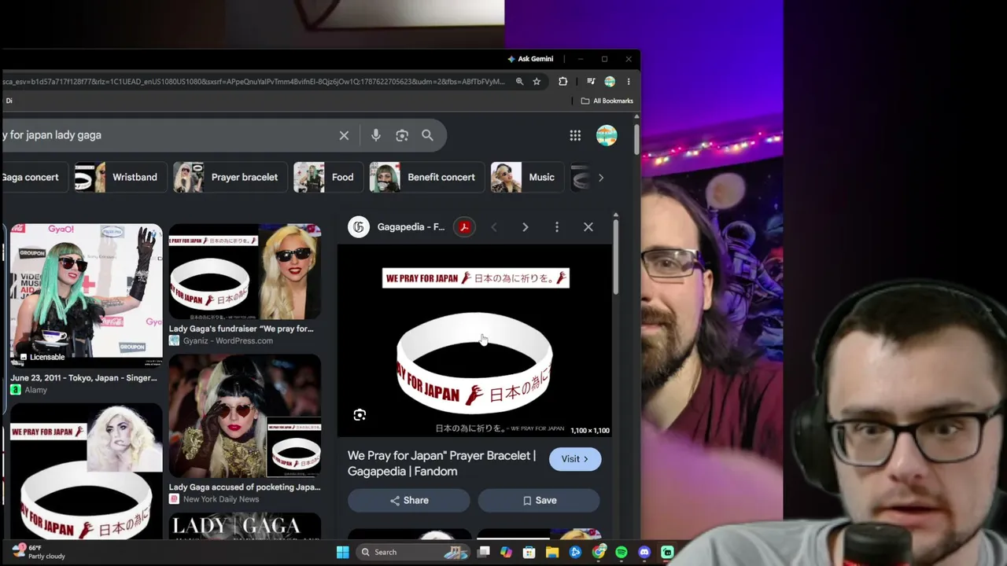Open the Gagapedia source site icon
Screen dimensions: 1007x566
click(x=359, y=227)
